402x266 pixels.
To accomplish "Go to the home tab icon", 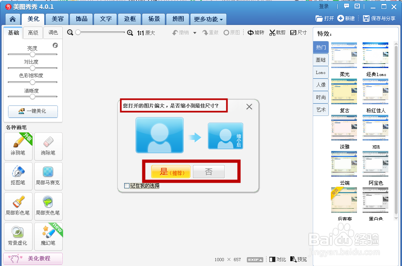I will [x=12, y=19].
